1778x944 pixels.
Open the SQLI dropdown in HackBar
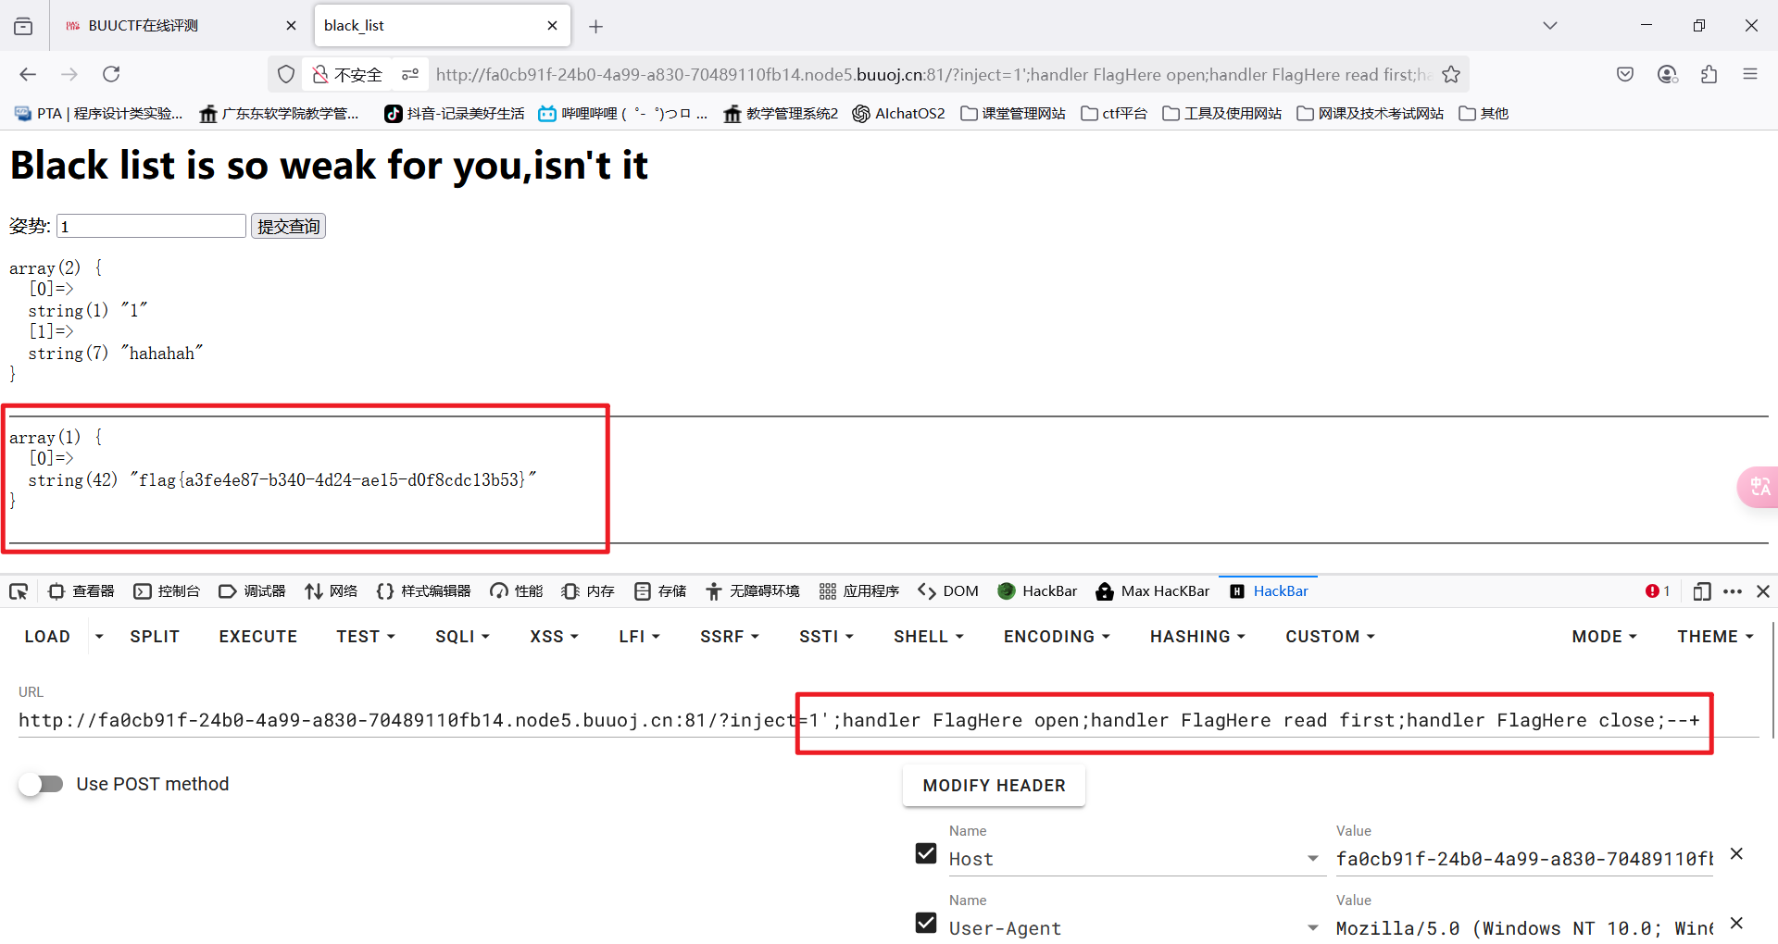coord(461,636)
